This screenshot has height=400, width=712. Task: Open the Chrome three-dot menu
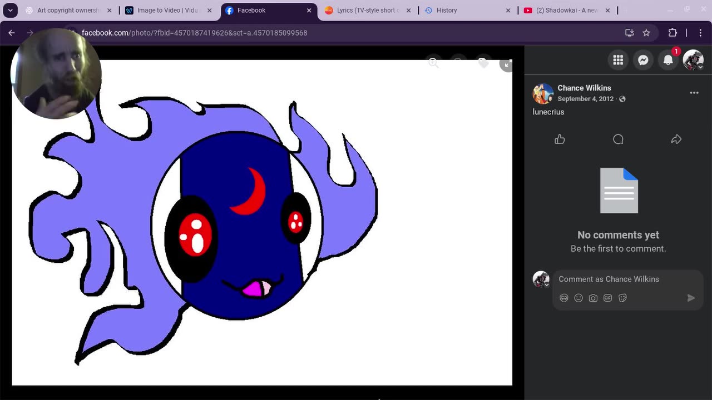700,33
